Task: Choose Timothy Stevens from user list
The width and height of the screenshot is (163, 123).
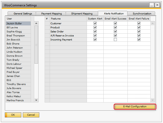Action: (16, 84)
